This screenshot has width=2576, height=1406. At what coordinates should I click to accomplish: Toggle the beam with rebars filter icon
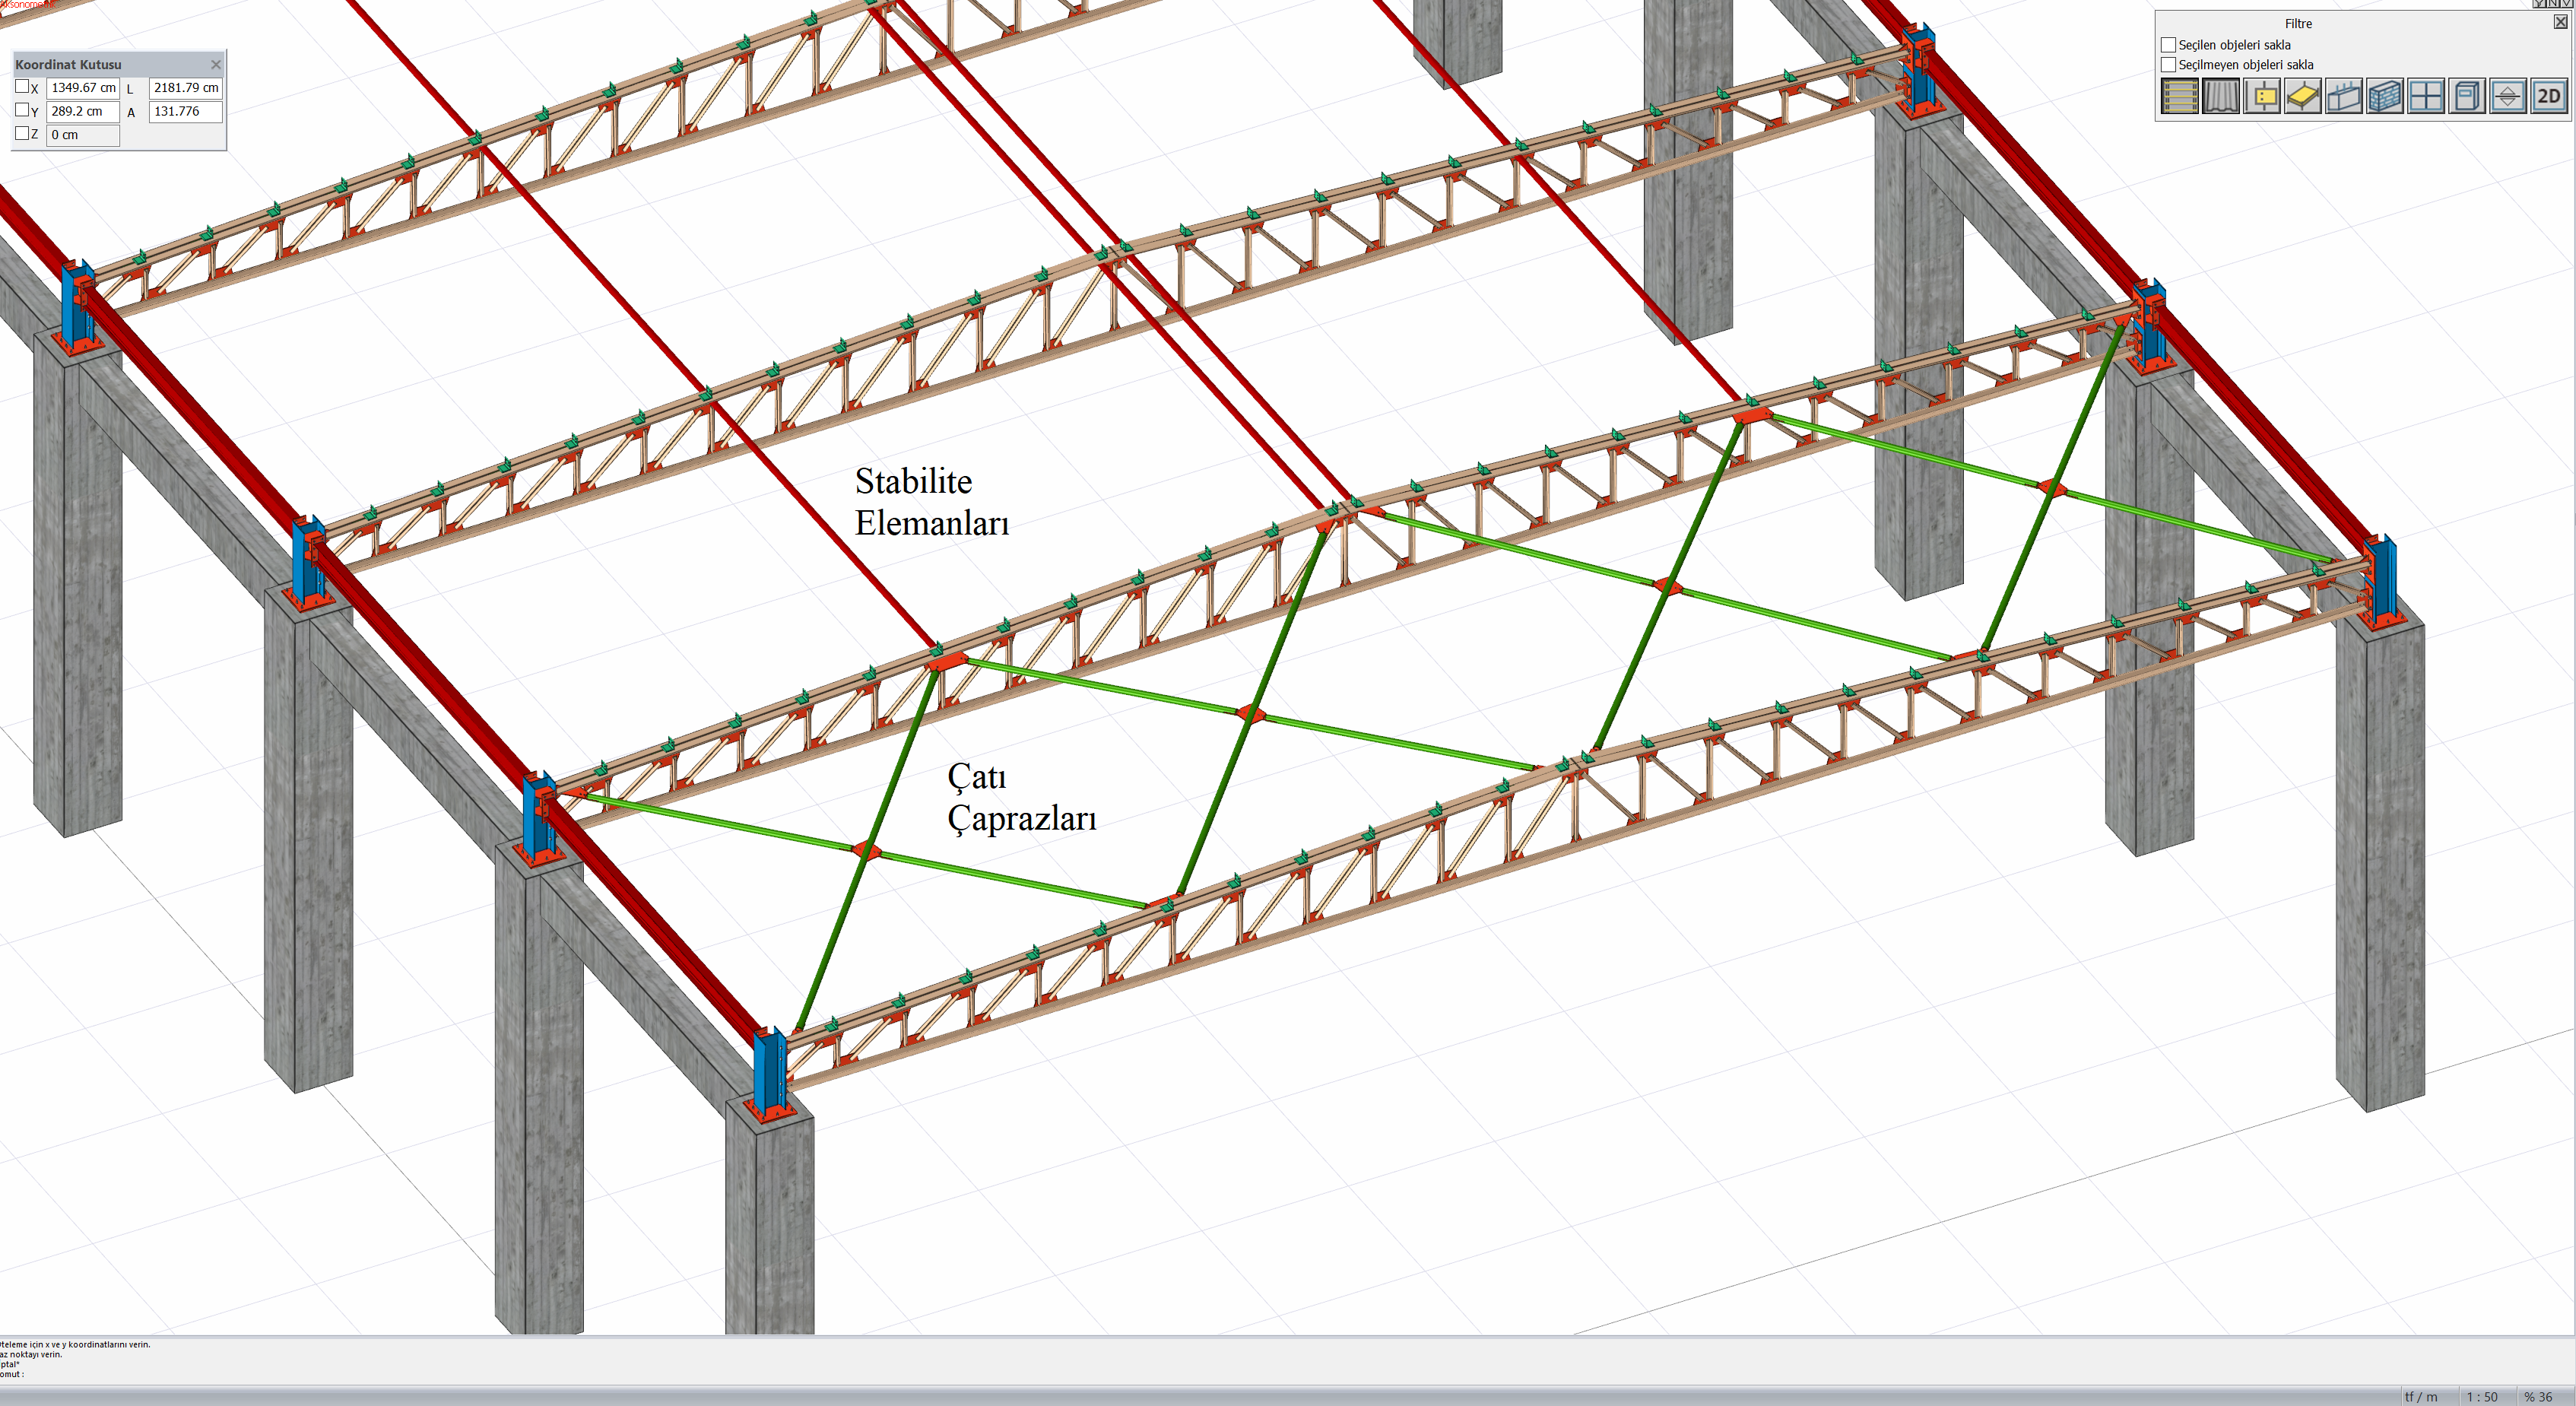(2344, 96)
